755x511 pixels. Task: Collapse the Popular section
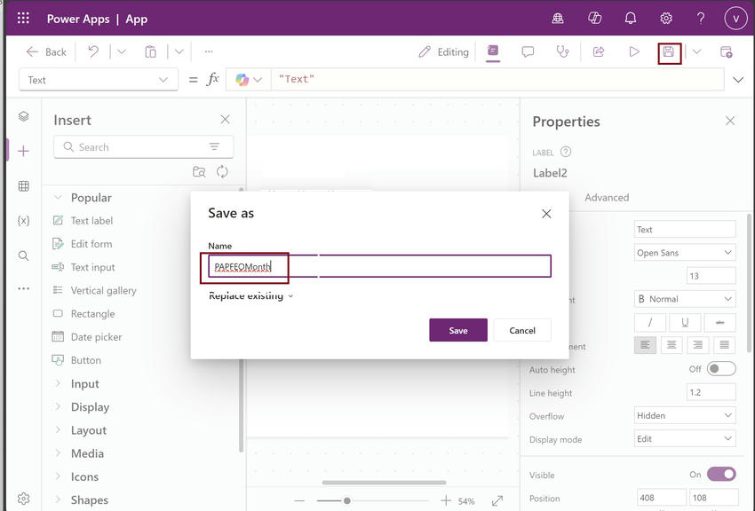(58, 197)
